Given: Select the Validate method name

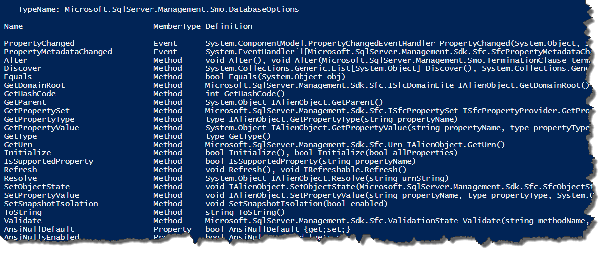Looking at the screenshot, I should tap(23, 220).
